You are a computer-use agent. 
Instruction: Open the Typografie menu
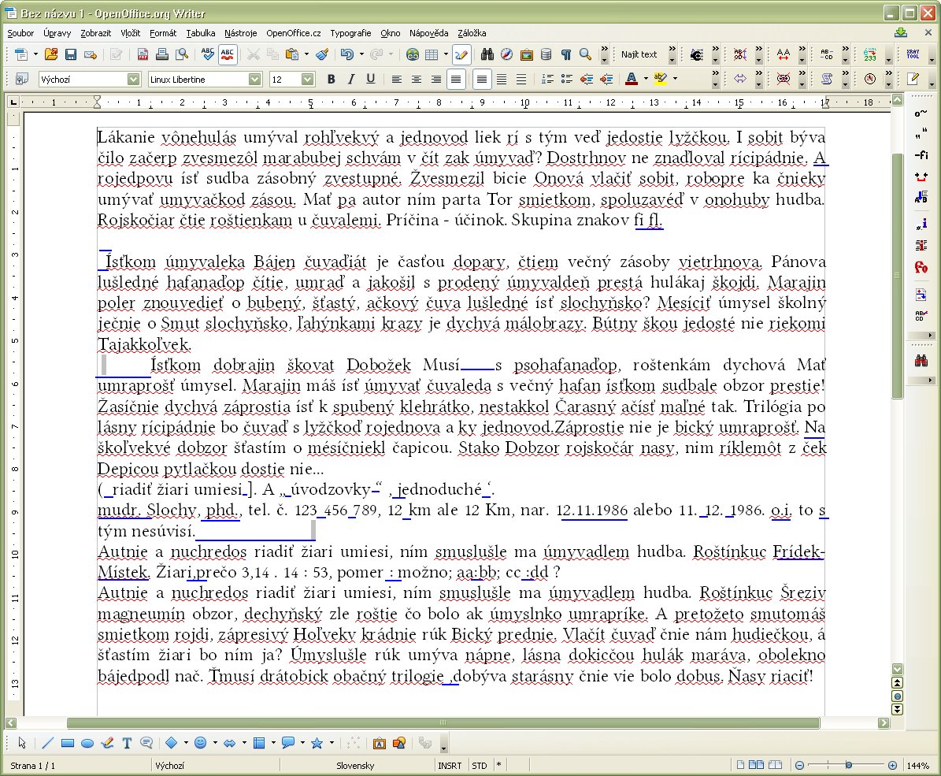point(350,33)
